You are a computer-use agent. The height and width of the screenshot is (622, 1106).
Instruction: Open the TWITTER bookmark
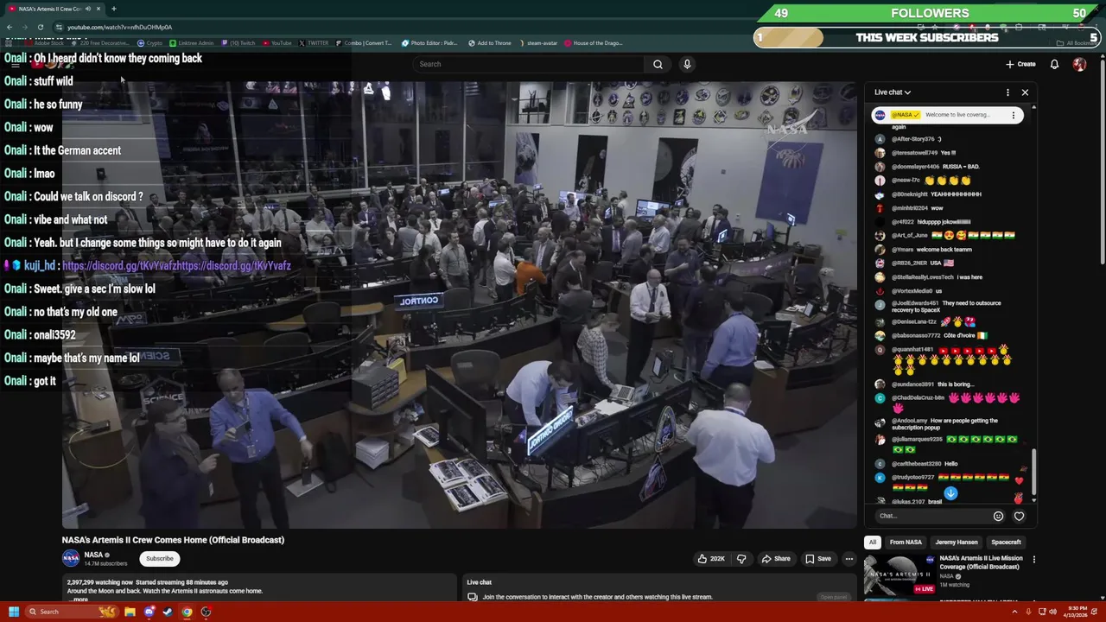coord(313,43)
